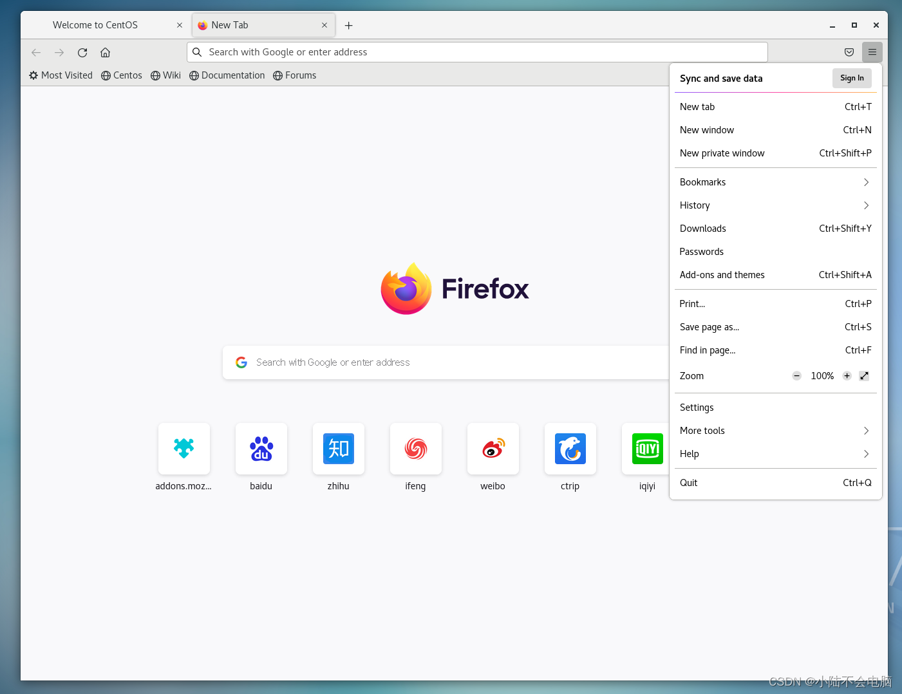902x694 pixels.
Task: Click the fullscreen zoom icon next to 100%
Action: pyautogui.click(x=864, y=375)
